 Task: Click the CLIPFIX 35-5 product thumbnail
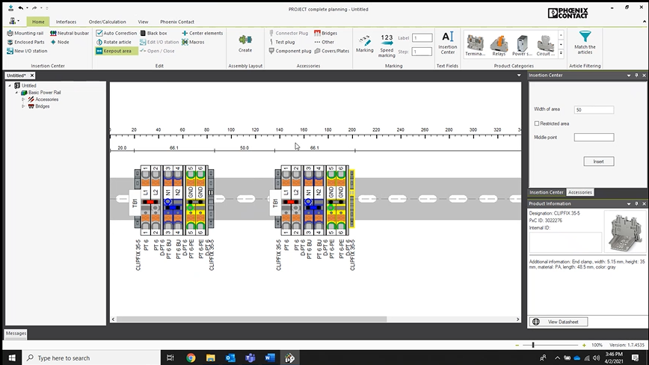pos(624,231)
